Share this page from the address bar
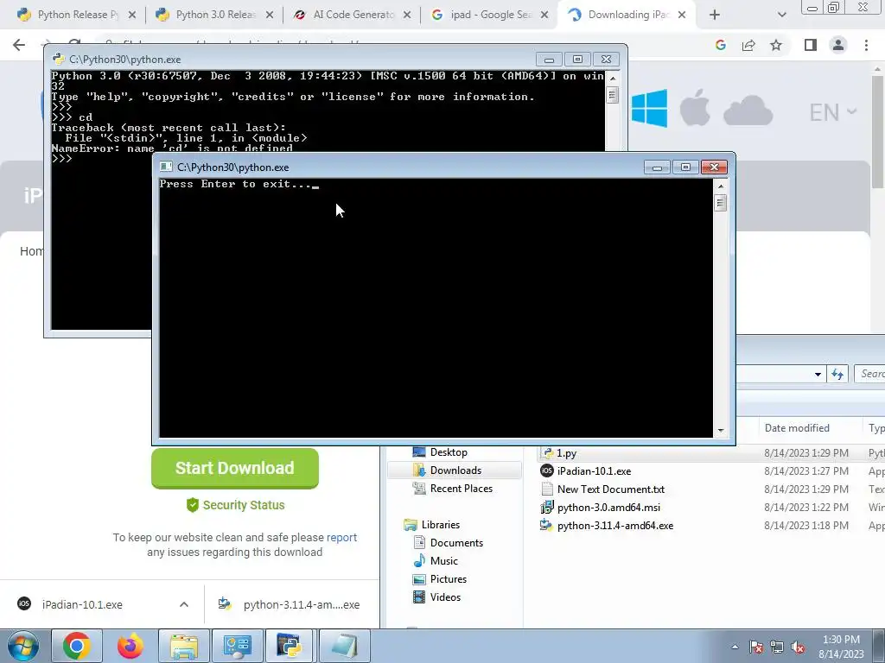Screen dimensions: 885x663 748,45
